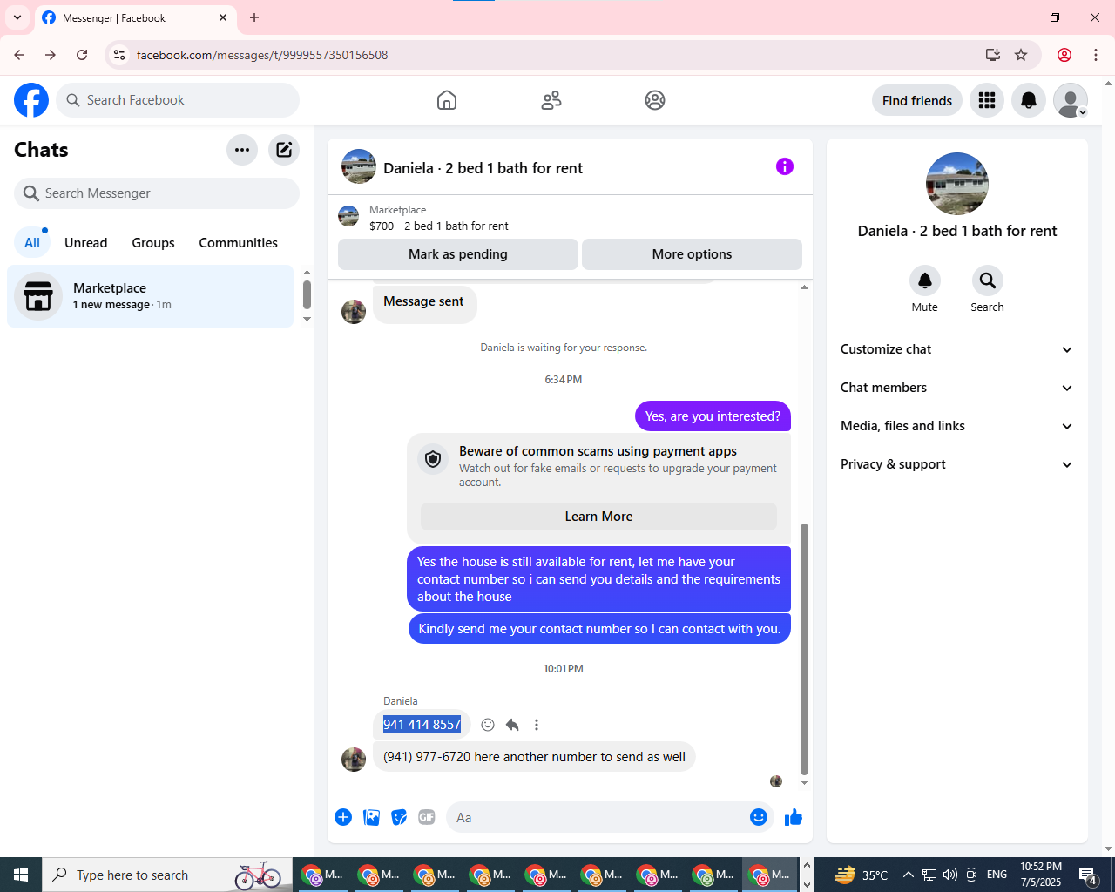The width and height of the screenshot is (1115, 892).
Task: Open the Windows Start menu
Action: point(21,875)
